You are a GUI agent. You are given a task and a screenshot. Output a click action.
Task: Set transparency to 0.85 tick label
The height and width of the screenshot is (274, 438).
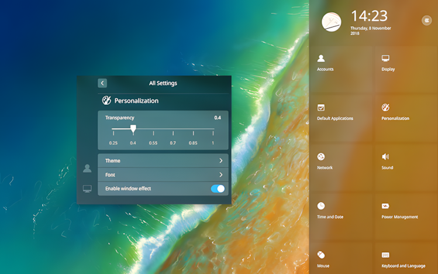193,143
